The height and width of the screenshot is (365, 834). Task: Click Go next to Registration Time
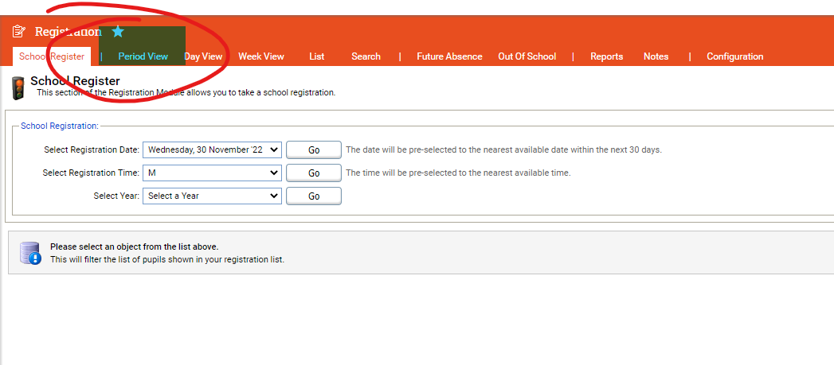tap(314, 173)
